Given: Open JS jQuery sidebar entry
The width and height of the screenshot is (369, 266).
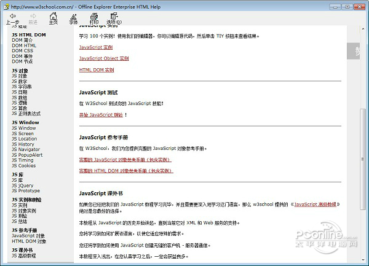Looking at the screenshot, I should tap(23, 186).
